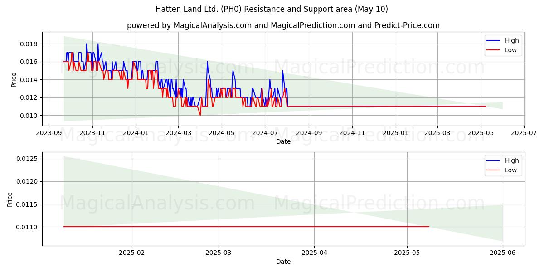The image size is (544, 272).
Task: Click the bottom chart y-axis value 0.0125
Action: 28,159
